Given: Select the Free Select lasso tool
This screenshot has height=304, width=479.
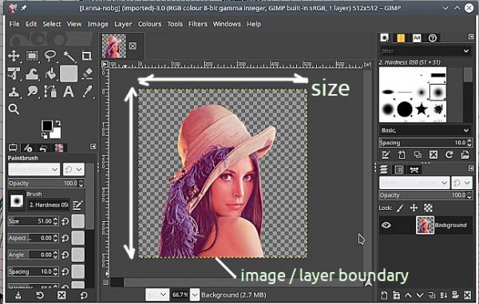Looking at the screenshot, I should click(50, 56).
